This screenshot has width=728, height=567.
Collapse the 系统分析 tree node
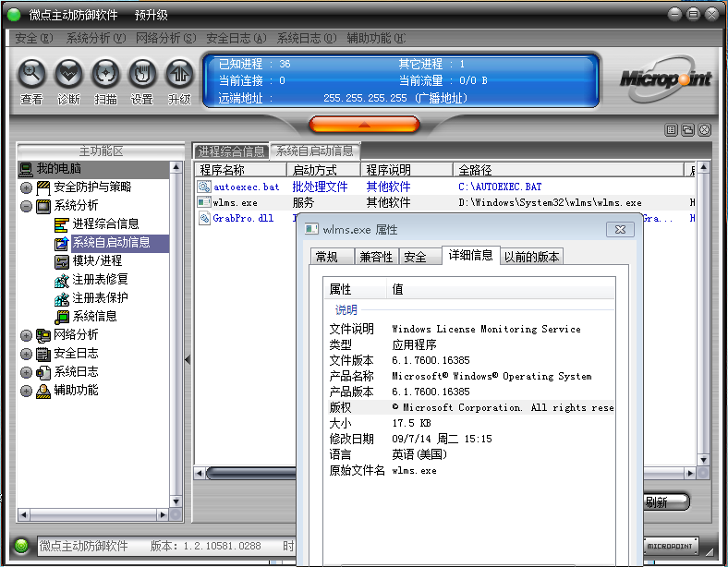click(x=26, y=206)
